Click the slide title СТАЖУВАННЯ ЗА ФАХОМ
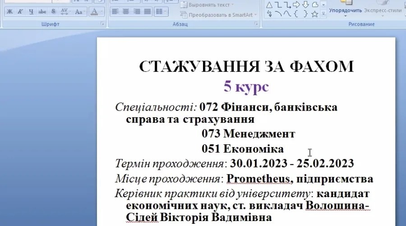 tap(246, 67)
